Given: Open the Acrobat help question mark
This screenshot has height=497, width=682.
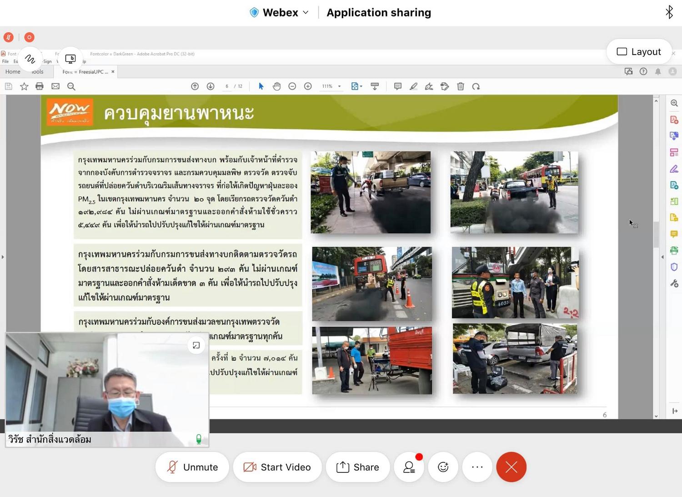Looking at the screenshot, I should [x=643, y=71].
